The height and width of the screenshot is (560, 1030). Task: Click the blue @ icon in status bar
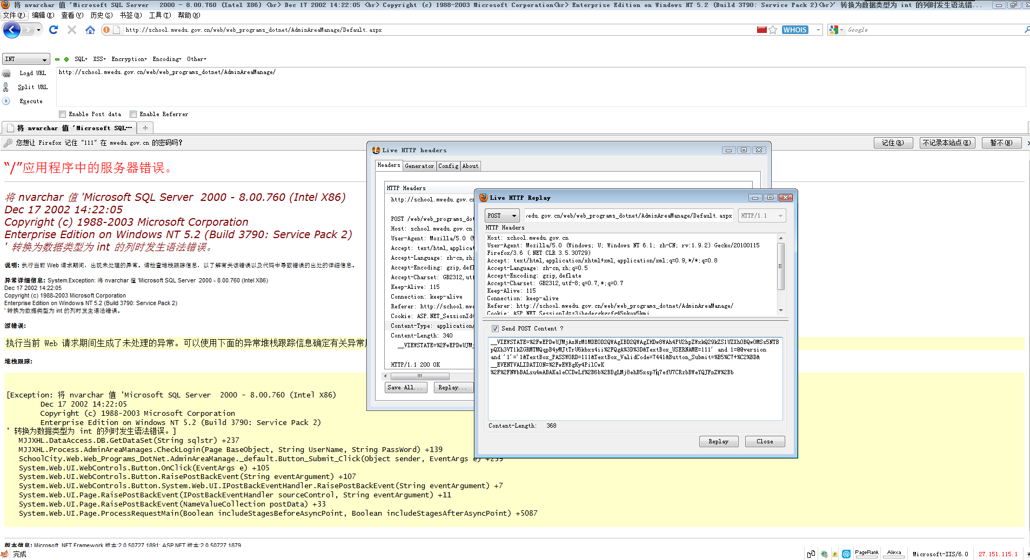click(x=846, y=554)
